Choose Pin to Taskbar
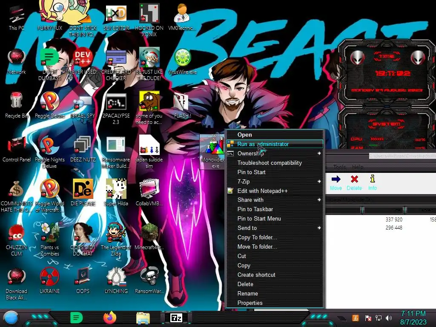 click(275, 209)
